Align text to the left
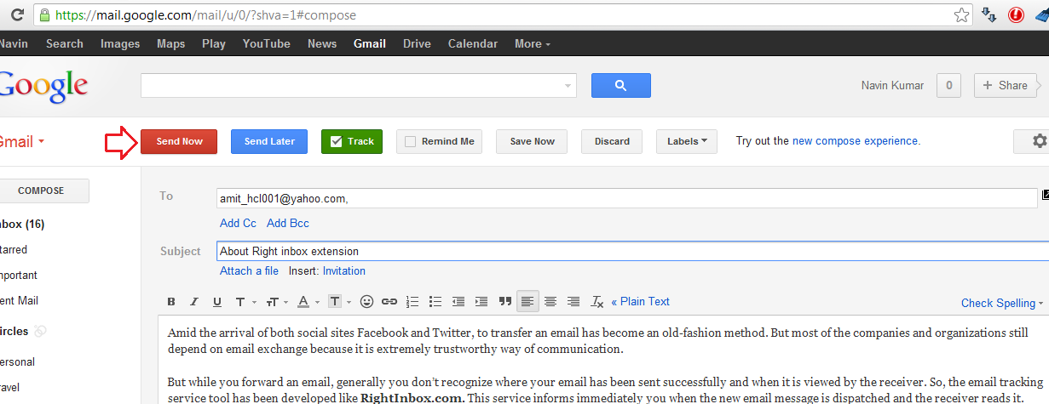The width and height of the screenshot is (1049, 404). point(528,302)
